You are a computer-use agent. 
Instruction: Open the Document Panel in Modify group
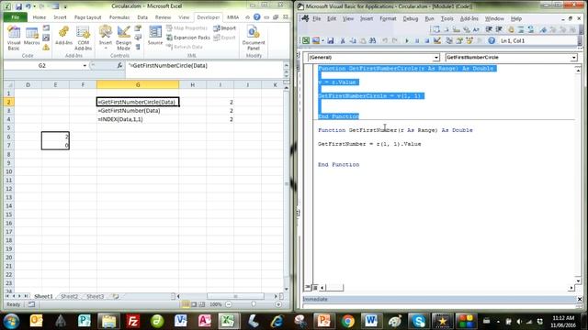point(254,38)
